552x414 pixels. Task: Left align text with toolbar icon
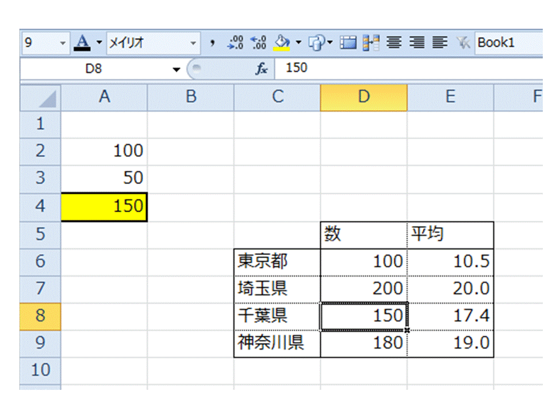440,43
